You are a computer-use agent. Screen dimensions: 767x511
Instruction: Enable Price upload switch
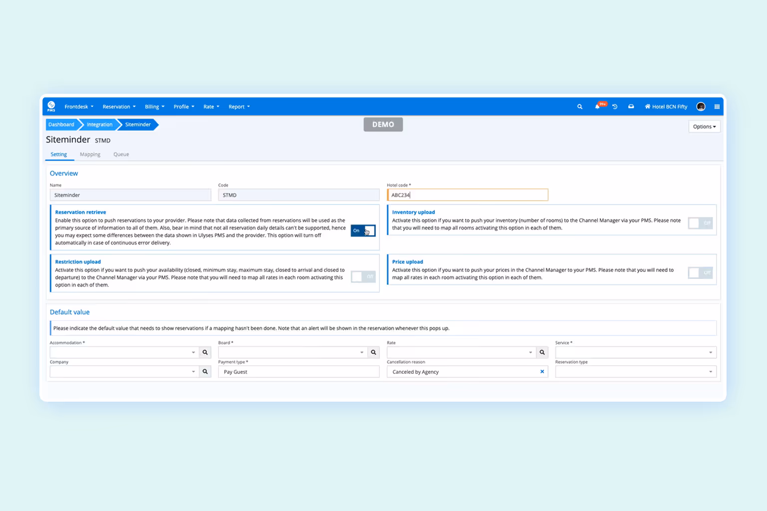(x=700, y=272)
